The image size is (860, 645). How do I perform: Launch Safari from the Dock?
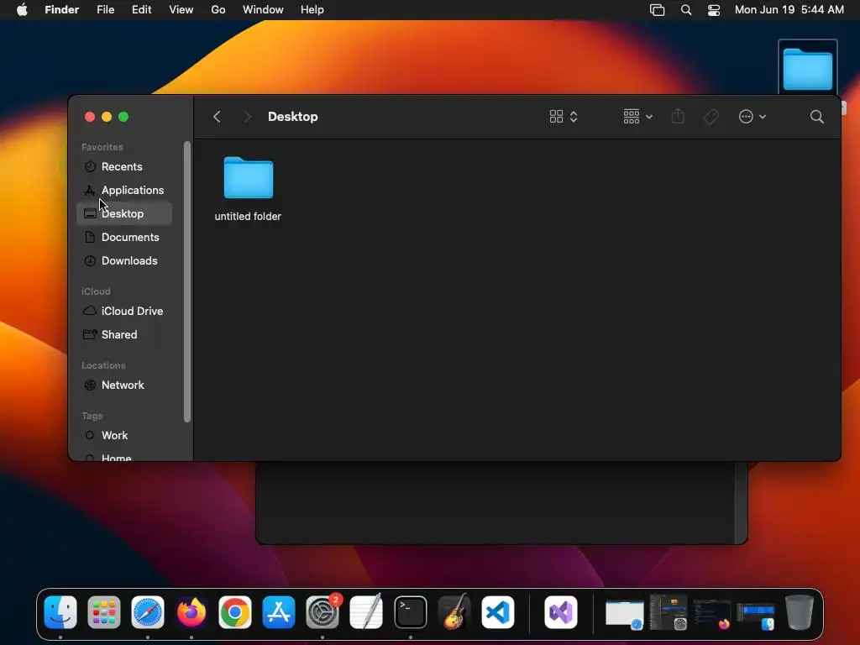tap(148, 612)
